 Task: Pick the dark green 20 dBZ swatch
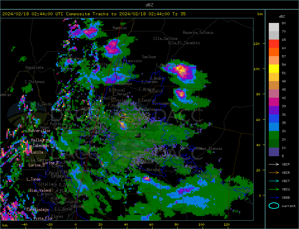274,144
